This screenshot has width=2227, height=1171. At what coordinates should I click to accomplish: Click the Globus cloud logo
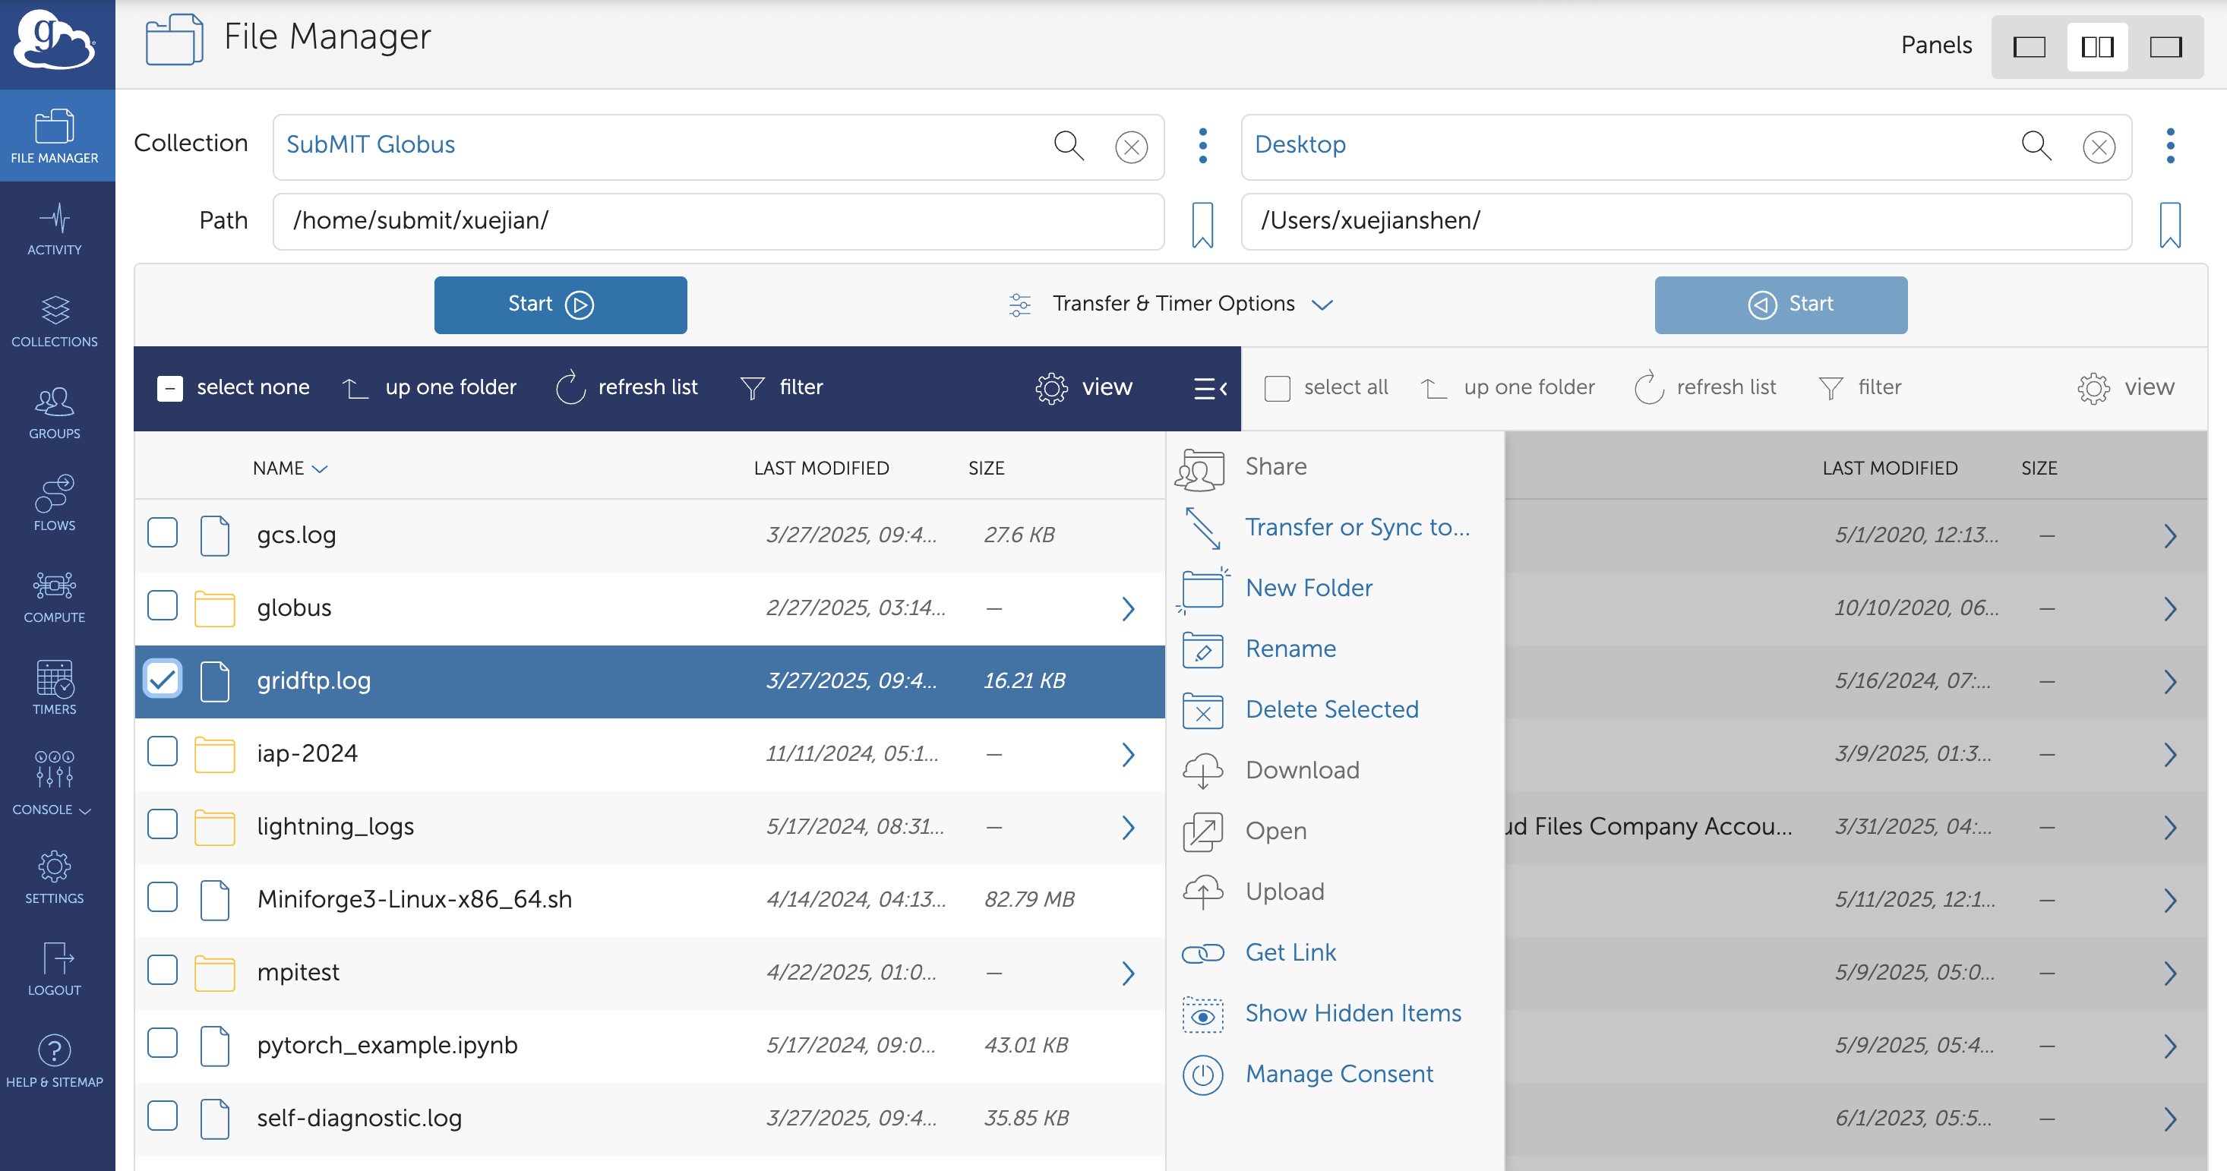(x=55, y=39)
